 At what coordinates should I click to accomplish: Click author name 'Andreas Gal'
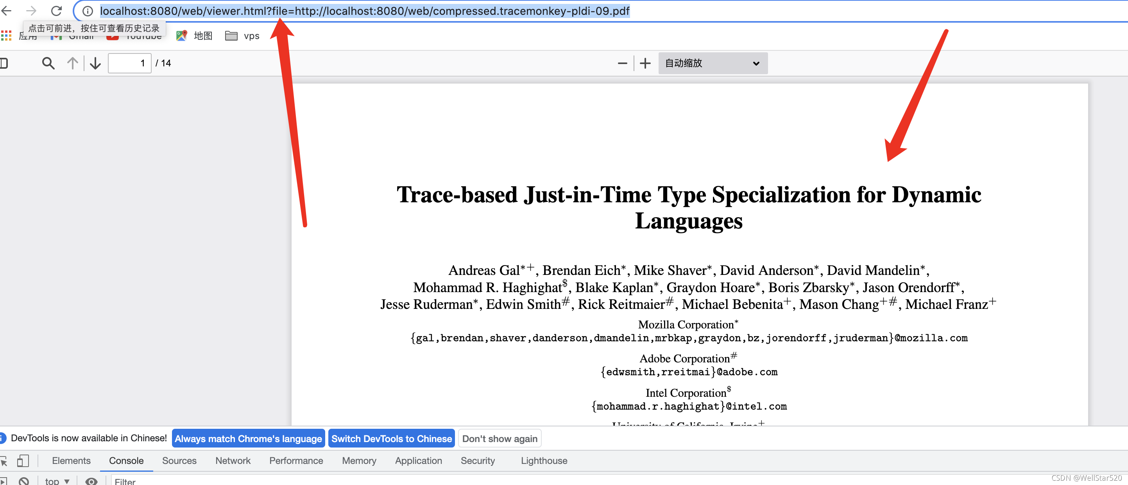484,270
